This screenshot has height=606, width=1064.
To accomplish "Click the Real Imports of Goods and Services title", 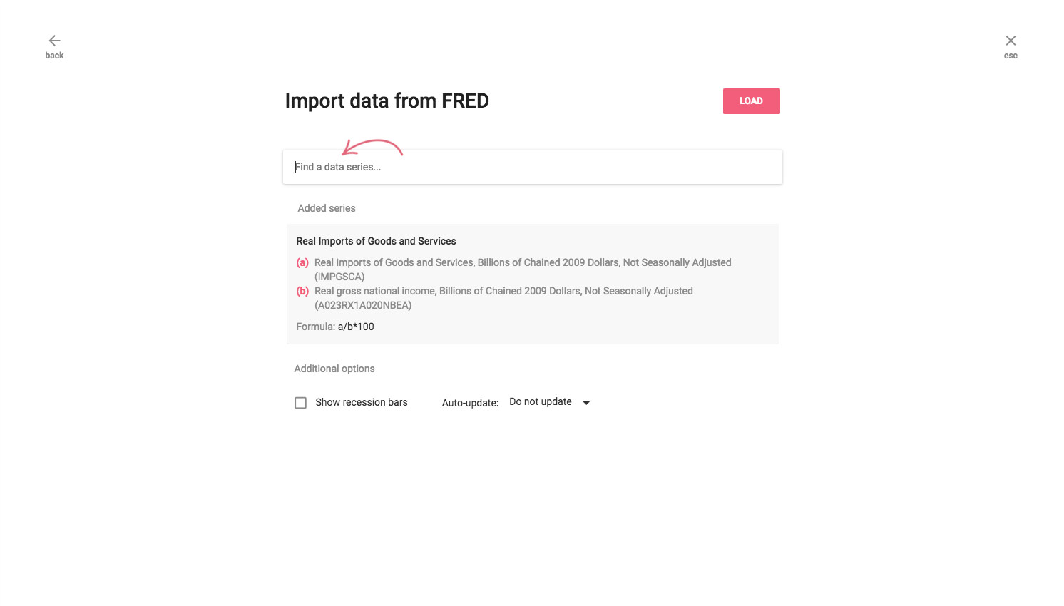I will [376, 241].
